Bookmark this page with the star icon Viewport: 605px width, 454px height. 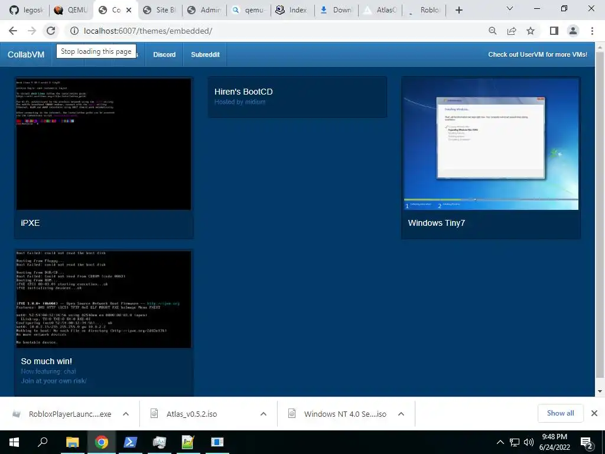pos(531,31)
